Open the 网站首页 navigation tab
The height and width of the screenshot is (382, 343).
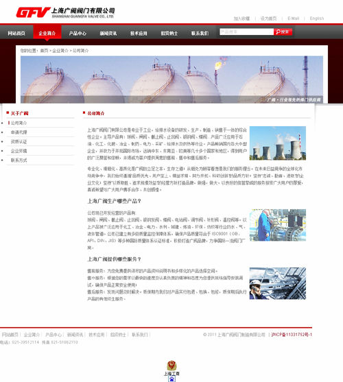coord(16,33)
